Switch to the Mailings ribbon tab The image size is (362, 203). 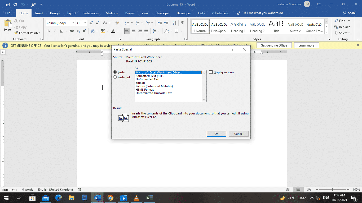[x=112, y=13]
